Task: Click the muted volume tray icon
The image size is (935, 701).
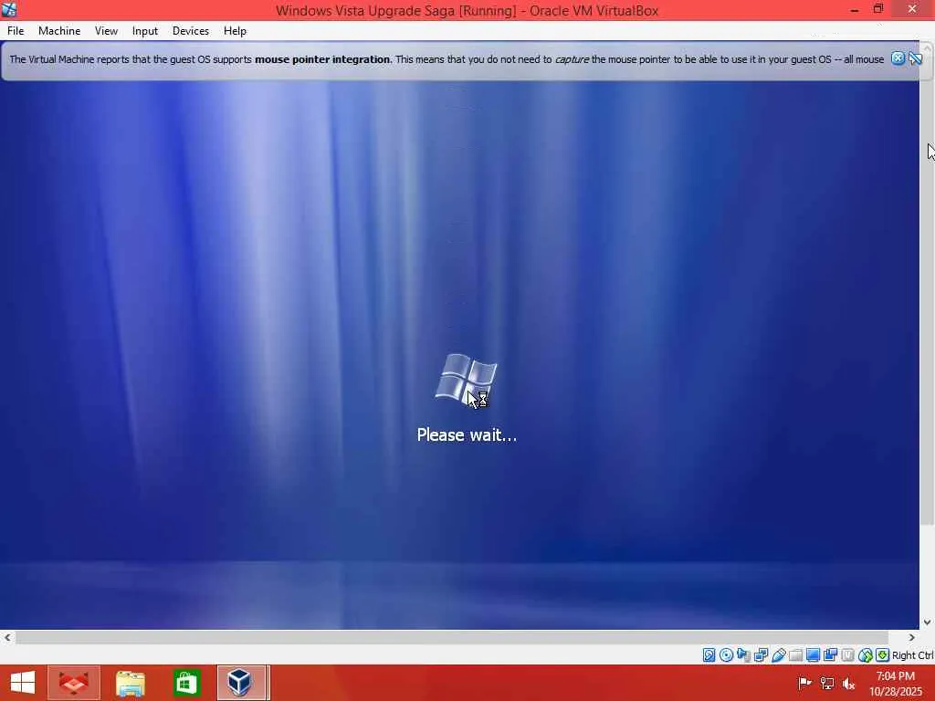Action: pos(848,683)
